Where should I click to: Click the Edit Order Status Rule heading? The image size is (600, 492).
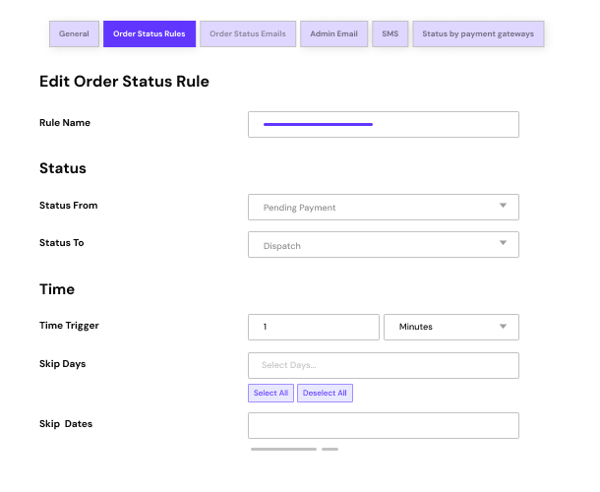click(124, 82)
